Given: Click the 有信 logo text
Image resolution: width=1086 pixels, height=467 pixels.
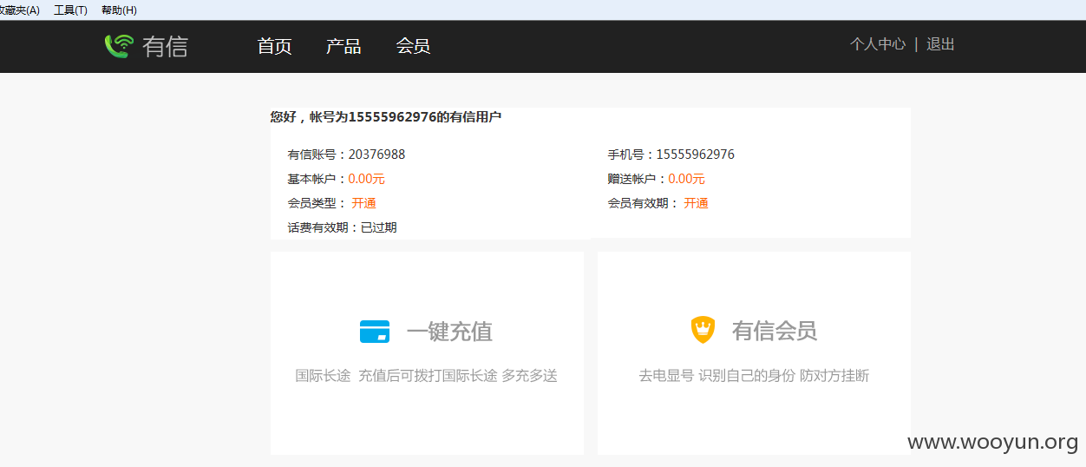Looking at the screenshot, I should tap(165, 47).
